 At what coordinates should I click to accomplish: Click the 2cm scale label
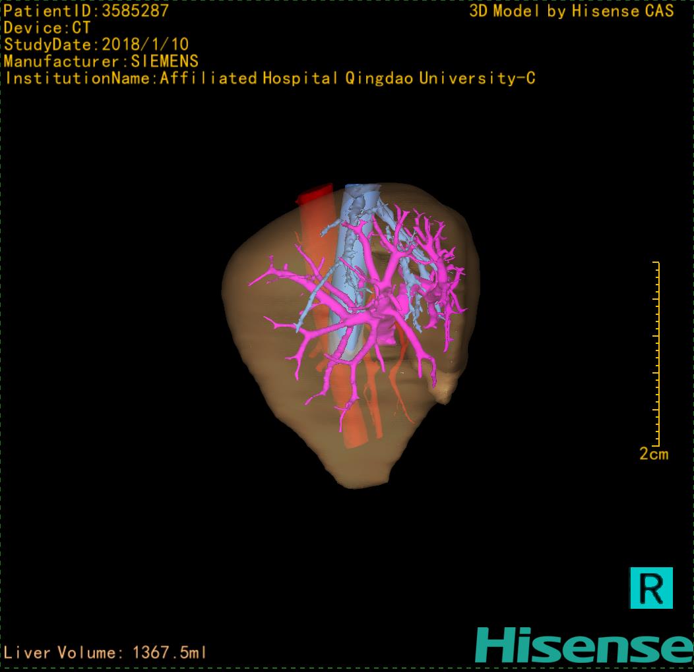click(653, 454)
